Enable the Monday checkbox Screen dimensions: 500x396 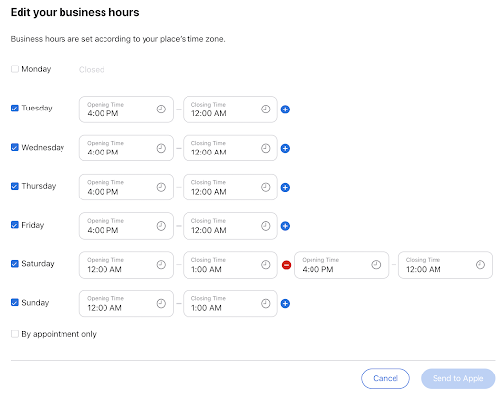pyautogui.click(x=15, y=69)
